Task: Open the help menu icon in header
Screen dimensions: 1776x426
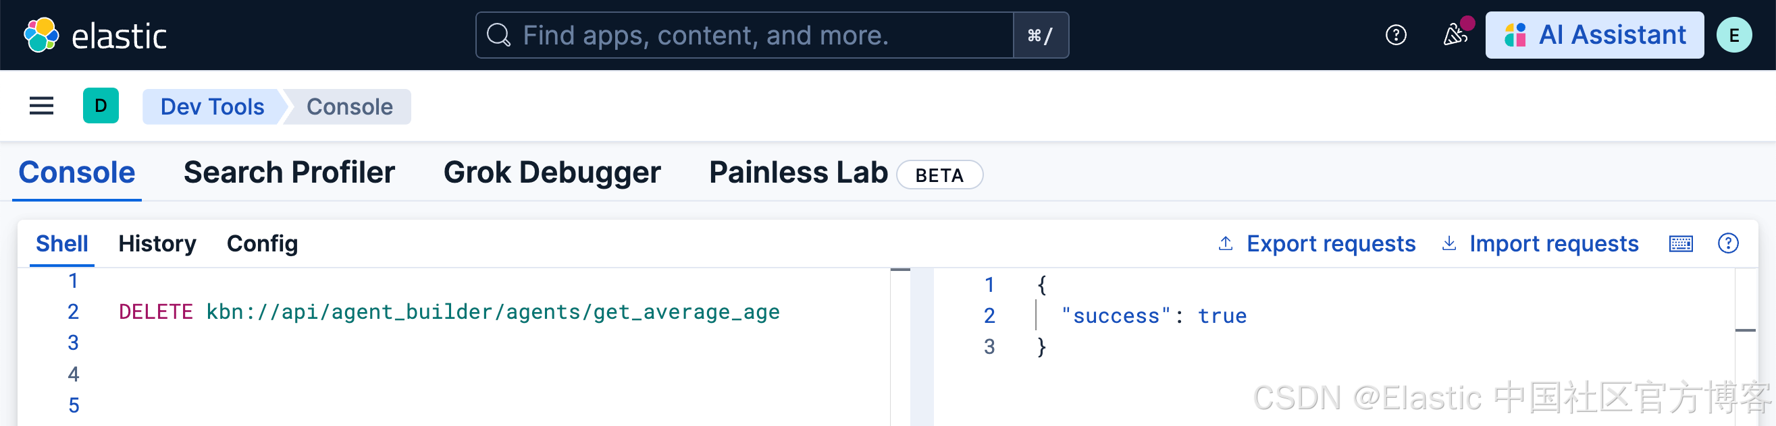Action: tap(1395, 35)
